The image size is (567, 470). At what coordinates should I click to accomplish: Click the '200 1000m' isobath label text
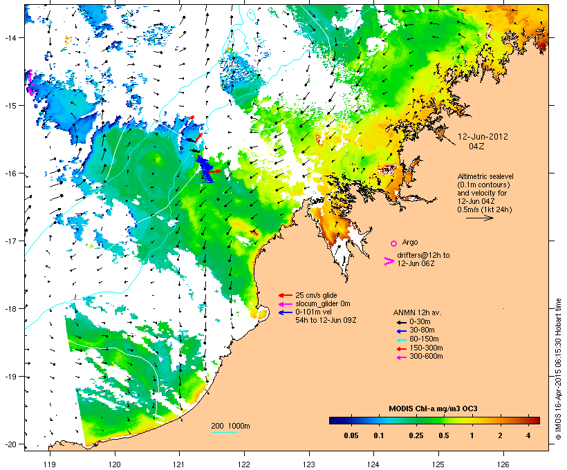230,426
